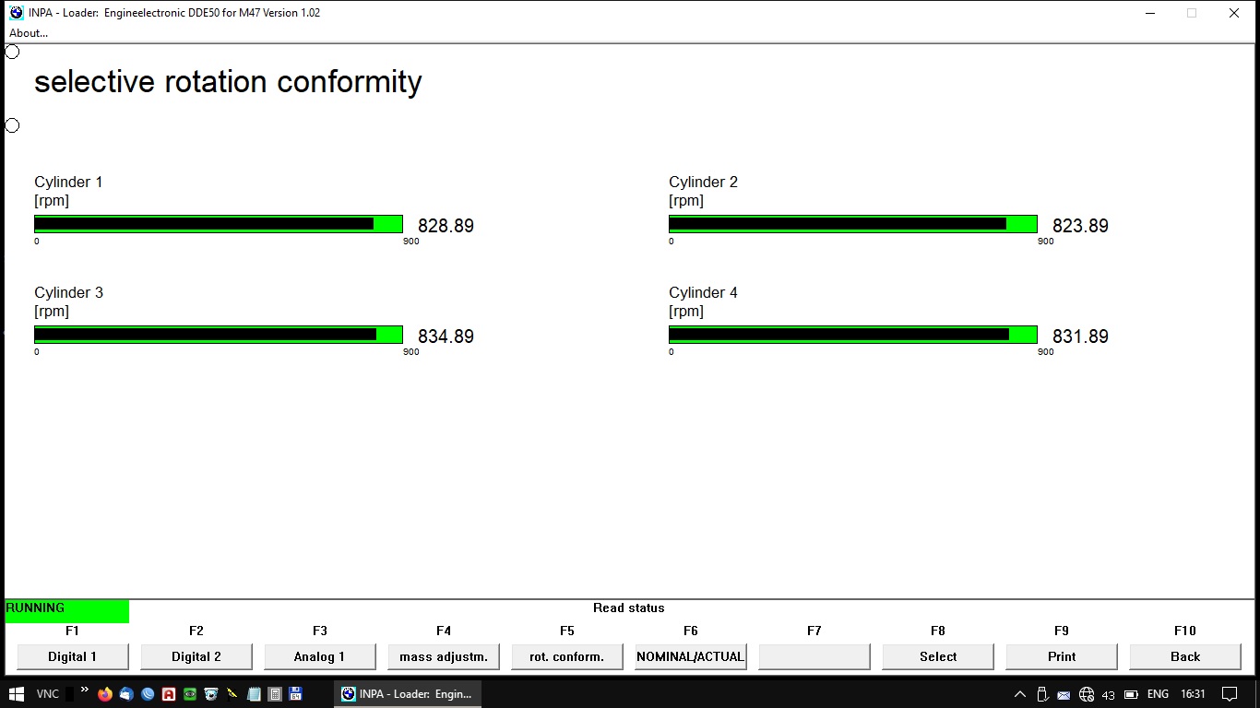This screenshot has width=1260, height=708.
Task: Click the 831.89 value for Cylinder 4
Action: pos(1080,336)
